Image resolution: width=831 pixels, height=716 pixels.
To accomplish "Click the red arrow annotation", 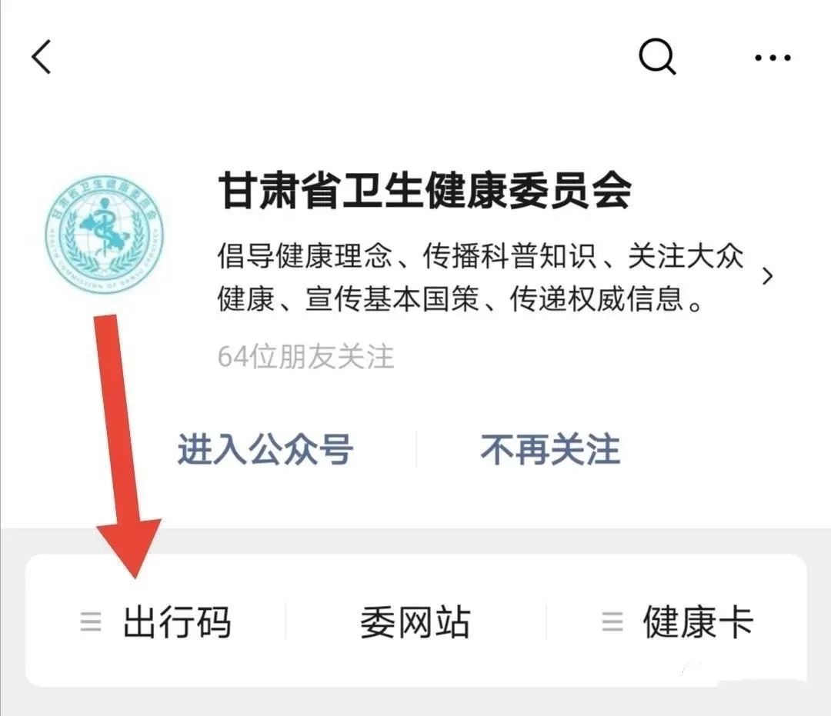I will click(123, 446).
